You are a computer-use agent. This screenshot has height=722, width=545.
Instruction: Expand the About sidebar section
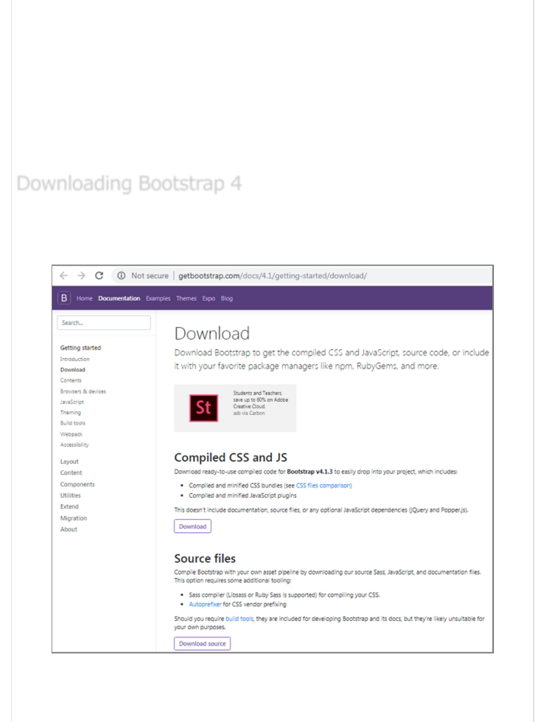click(x=69, y=530)
